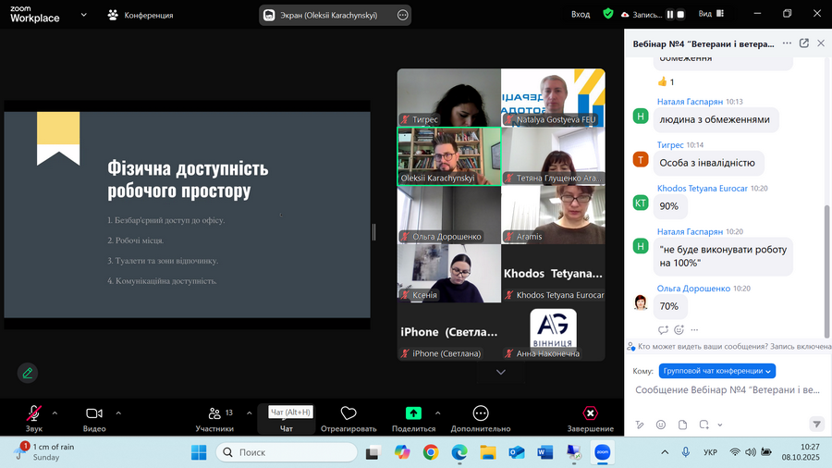The width and height of the screenshot is (832, 468).
Task: Click the send message arrow in chat
Action: click(816, 425)
